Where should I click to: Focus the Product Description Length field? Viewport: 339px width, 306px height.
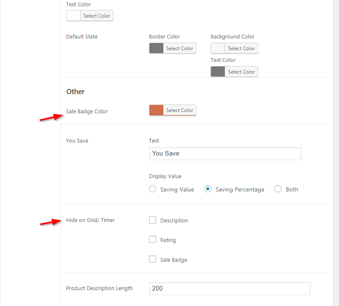pos(230,288)
